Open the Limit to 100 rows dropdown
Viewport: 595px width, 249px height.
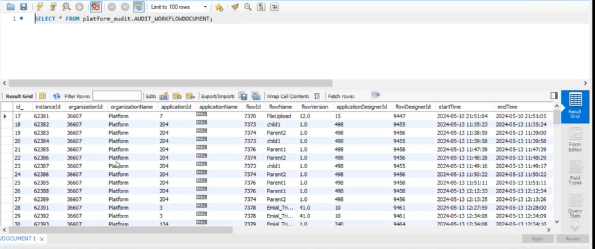click(x=179, y=7)
